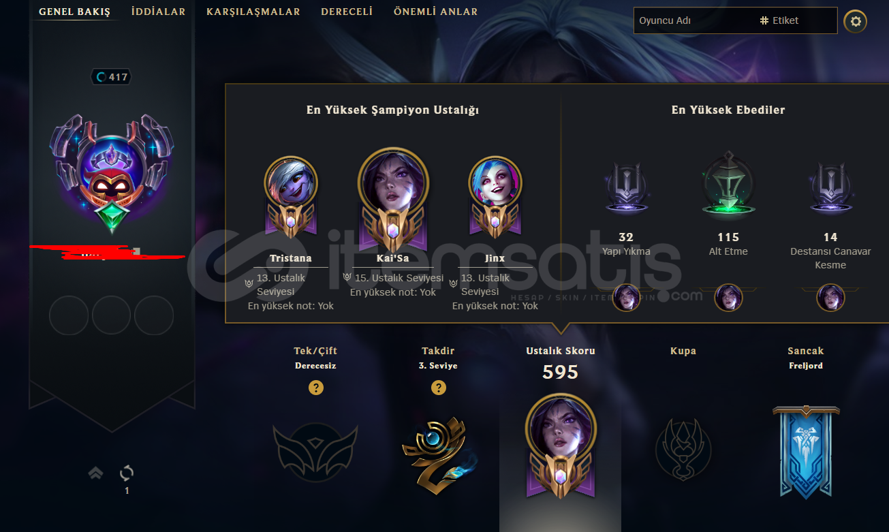Show the Tek/Çift rank info question mark

(315, 388)
